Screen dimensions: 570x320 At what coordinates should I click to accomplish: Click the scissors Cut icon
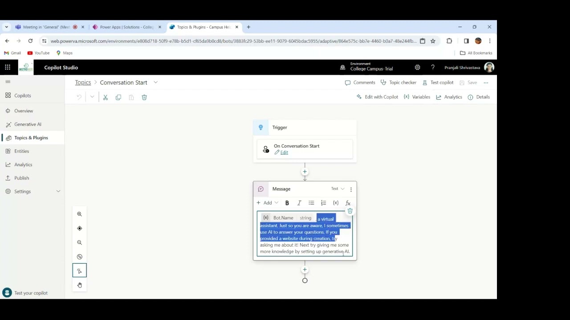tap(106, 97)
